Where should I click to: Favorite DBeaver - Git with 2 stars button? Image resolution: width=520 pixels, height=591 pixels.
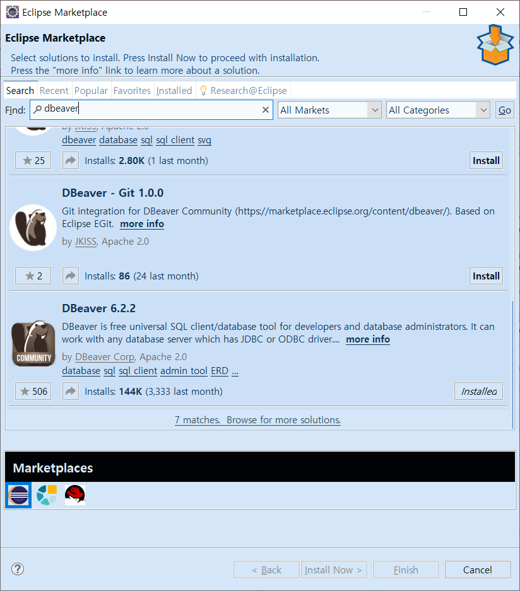[33, 276]
